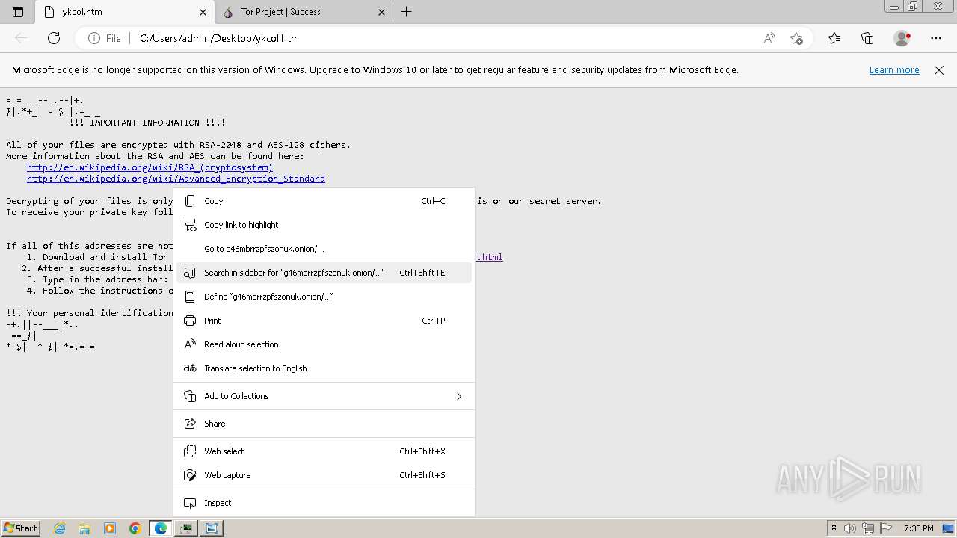Dismiss the Edge unsupported notification bar

point(939,69)
